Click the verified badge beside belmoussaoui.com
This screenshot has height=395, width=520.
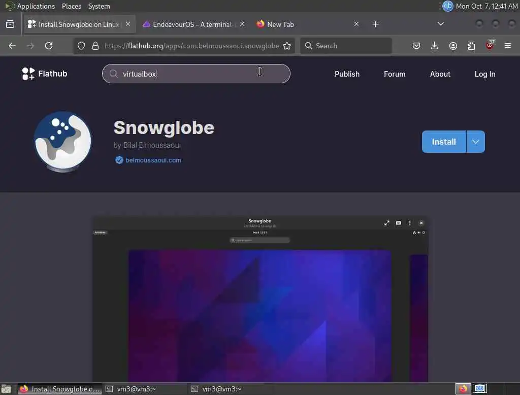coord(119,160)
